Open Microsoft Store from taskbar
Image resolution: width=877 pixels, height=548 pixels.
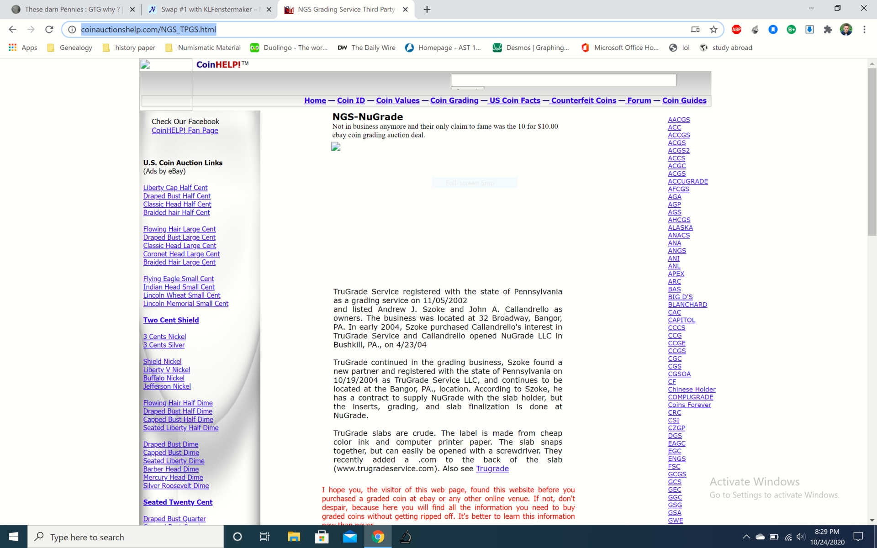pos(322,537)
